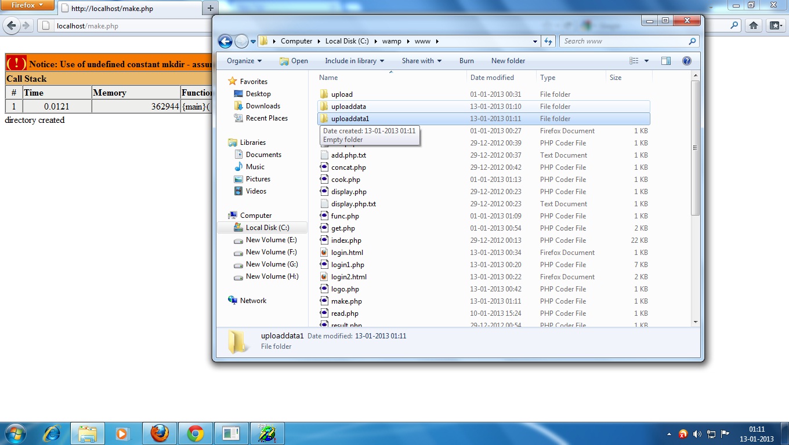The width and height of the screenshot is (789, 445).
Task: Click the file list scrollbar up arrow
Action: tap(696, 74)
